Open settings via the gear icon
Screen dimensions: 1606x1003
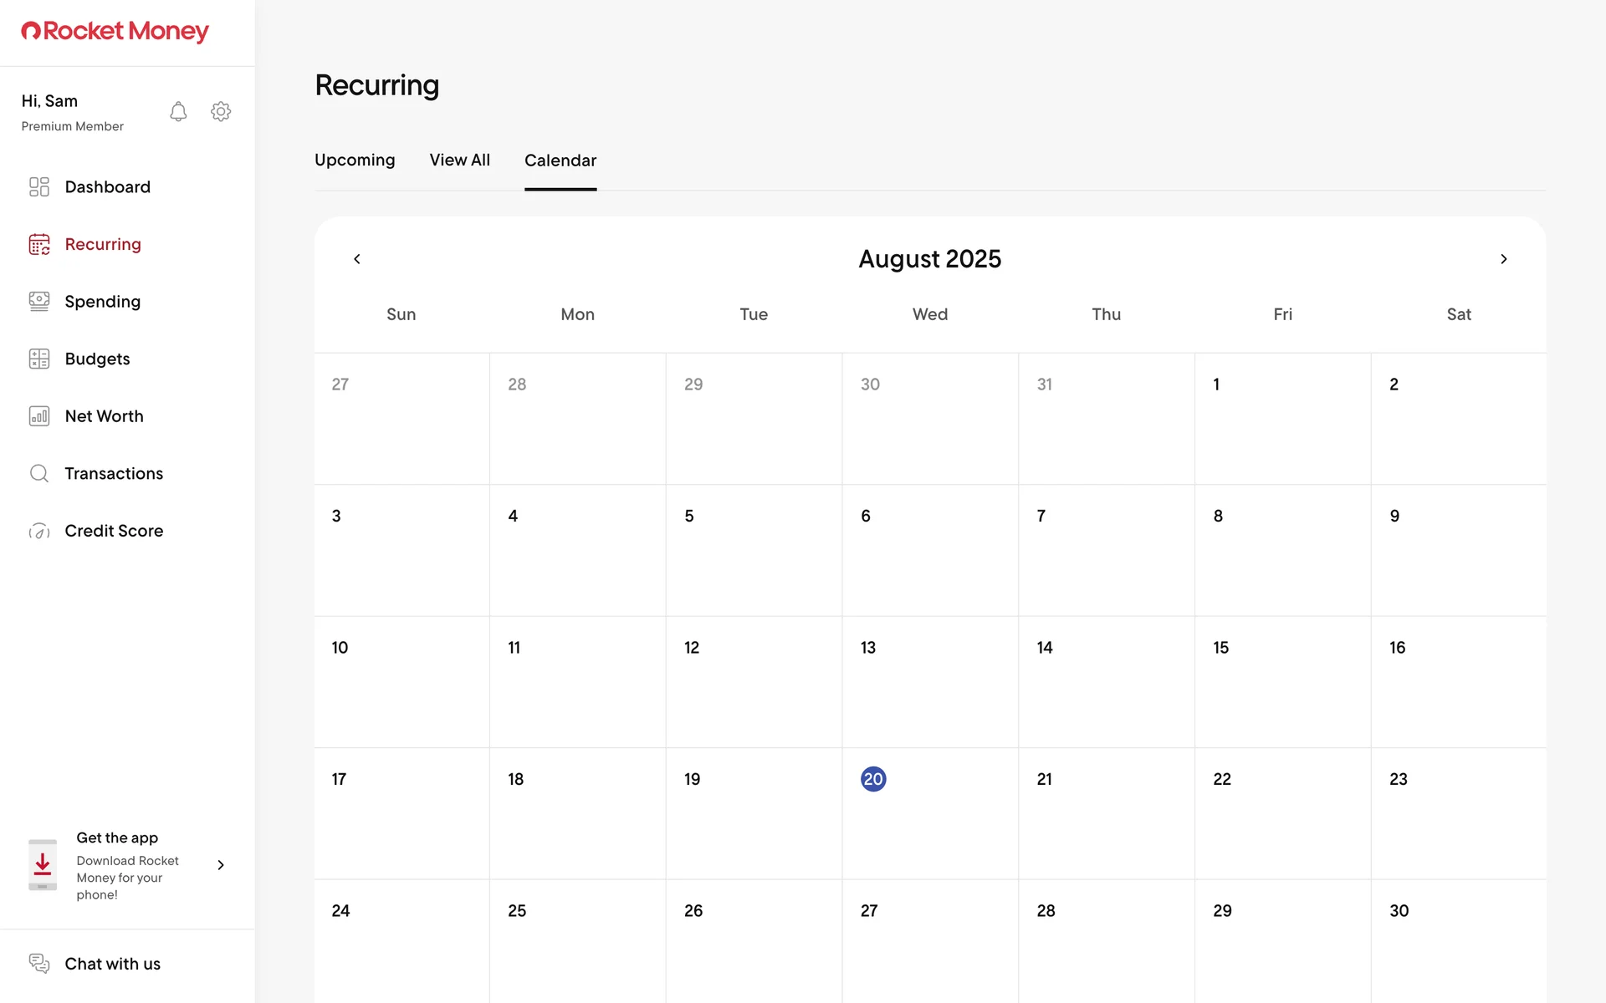(221, 112)
